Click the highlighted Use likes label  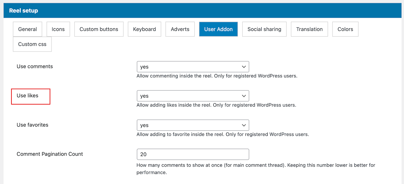pos(28,96)
